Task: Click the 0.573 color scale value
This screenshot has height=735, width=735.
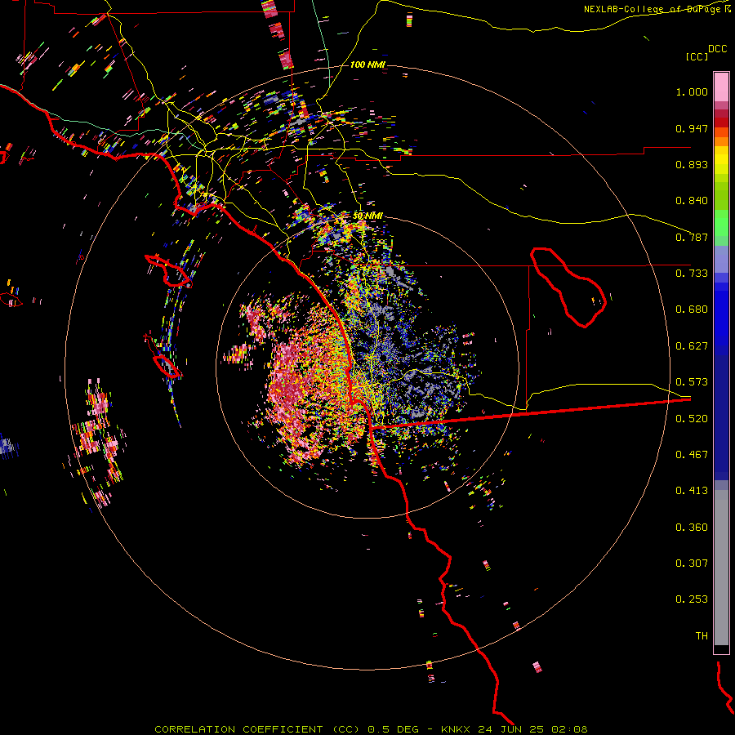Action: (692, 382)
